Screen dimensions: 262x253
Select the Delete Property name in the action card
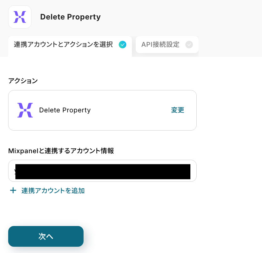(x=65, y=110)
